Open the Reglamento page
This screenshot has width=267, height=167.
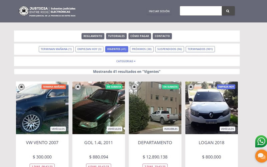click(x=93, y=36)
